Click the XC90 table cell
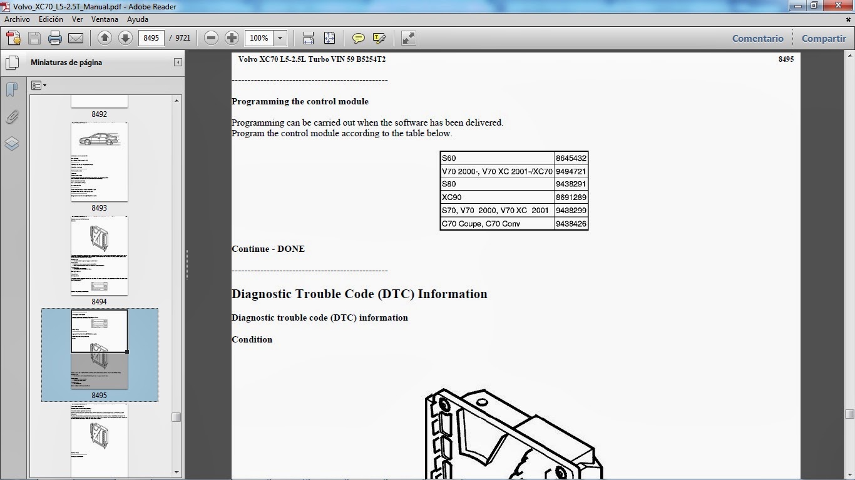The image size is (855, 480). (x=497, y=197)
